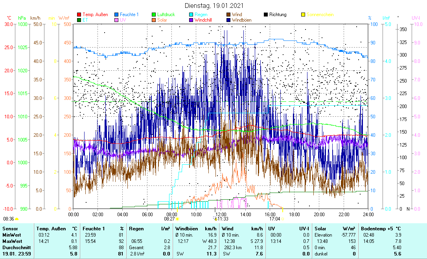Click the date title Dienstag, 19.01.2021
This screenshot has height=259, width=427.
pos(213,6)
